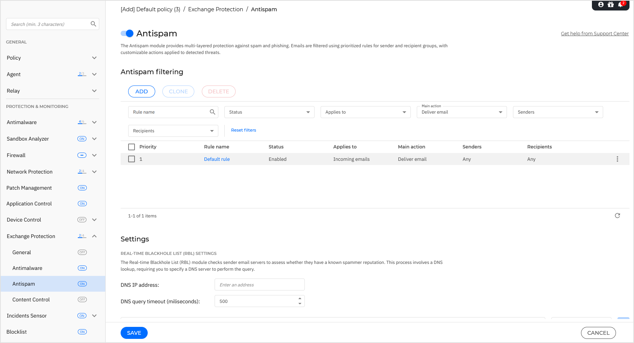Open the Default rule's kebab menu
This screenshot has height=343, width=634.
[617, 159]
